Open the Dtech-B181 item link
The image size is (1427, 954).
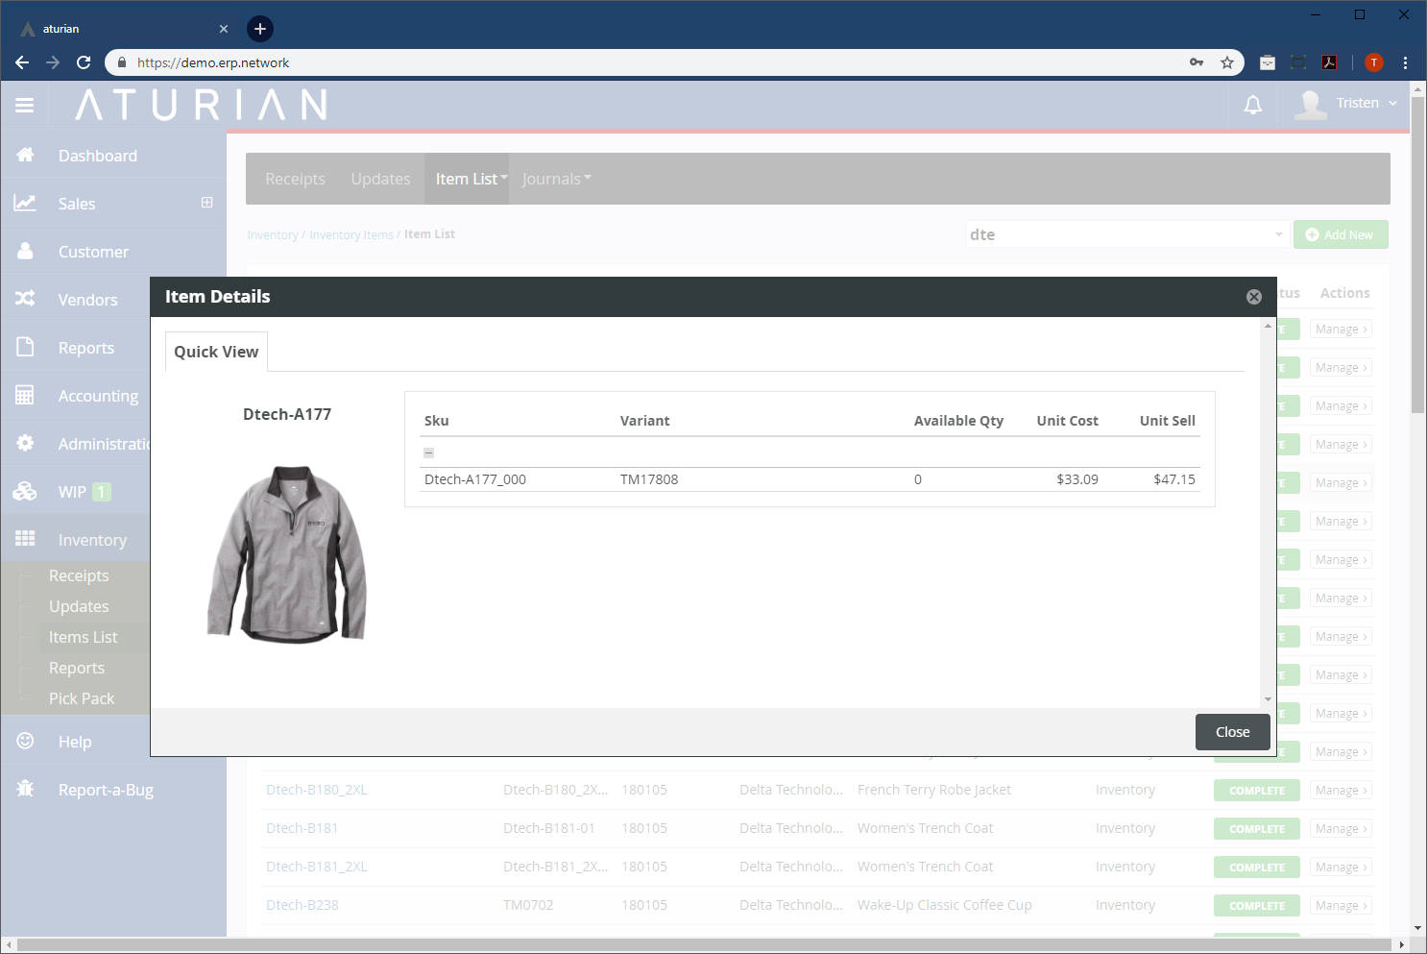302,828
